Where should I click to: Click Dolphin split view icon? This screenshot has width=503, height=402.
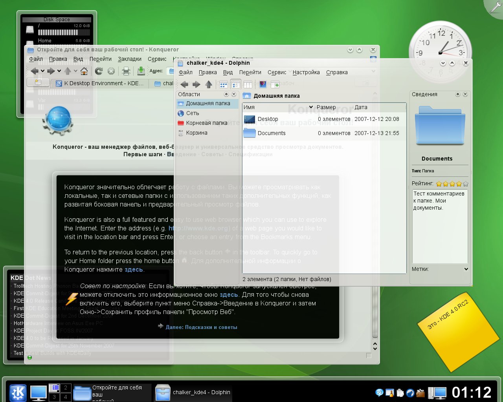(x=275, y=84)
